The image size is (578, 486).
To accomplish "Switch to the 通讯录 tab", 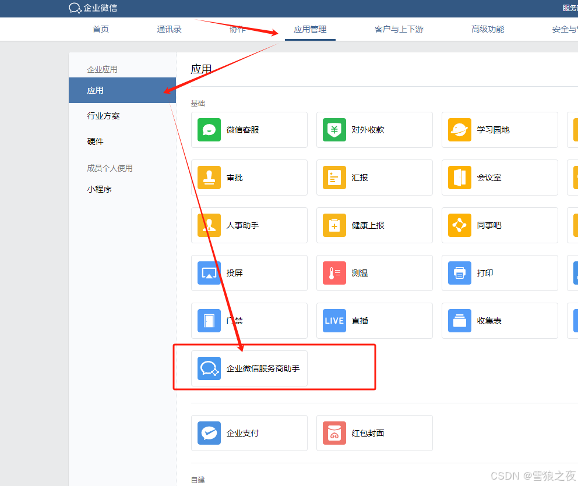I will [169, 29].
